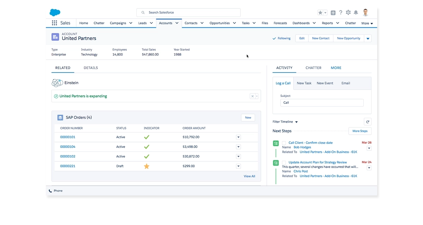Open order 00000221 link
Viewport: 423px width, 225px height.
[x=67, y=166]
